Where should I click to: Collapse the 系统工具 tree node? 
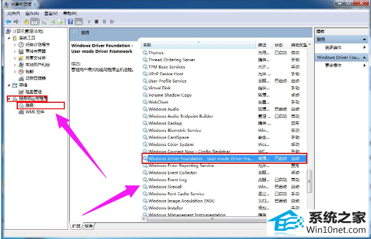pyautogui.click(x=9, y=38)
